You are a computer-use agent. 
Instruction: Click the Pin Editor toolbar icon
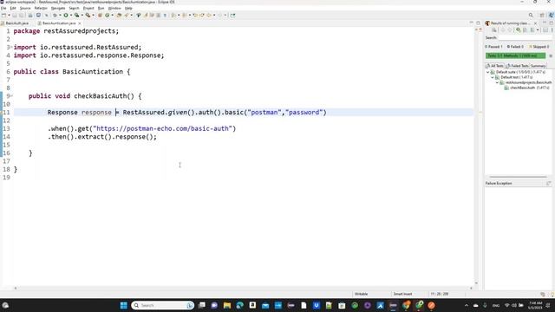coord(232,16)
